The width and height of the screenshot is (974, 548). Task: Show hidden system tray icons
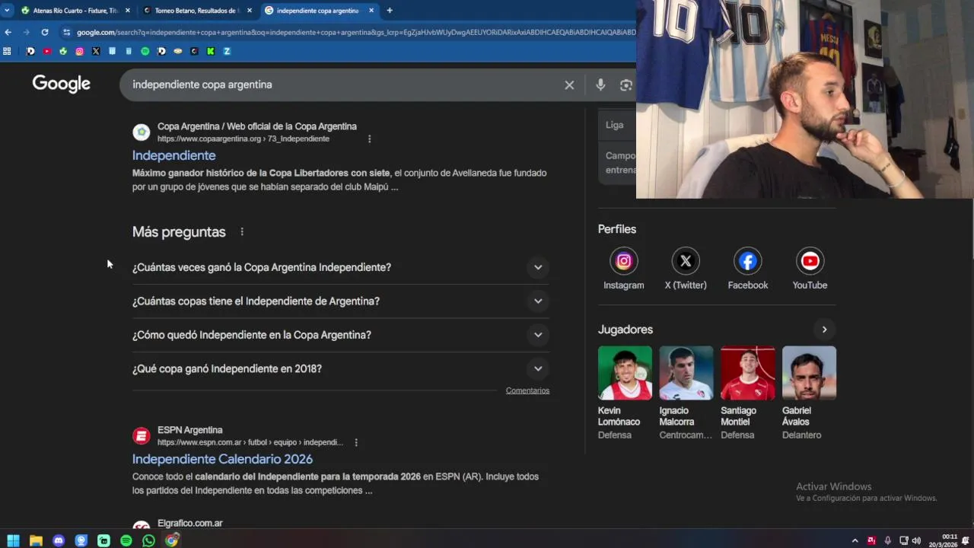(x=855, y=540)
